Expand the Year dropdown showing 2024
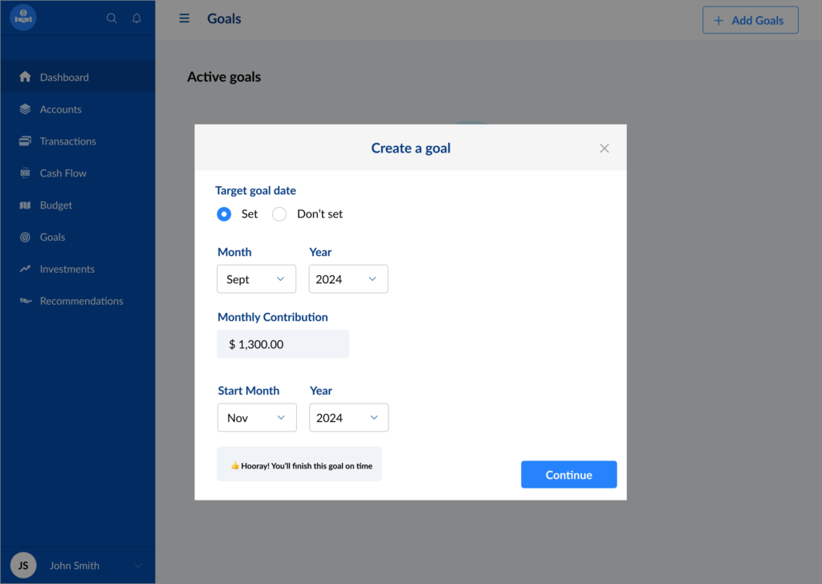This screenshot has height=584, width=822. pos(348,278)
